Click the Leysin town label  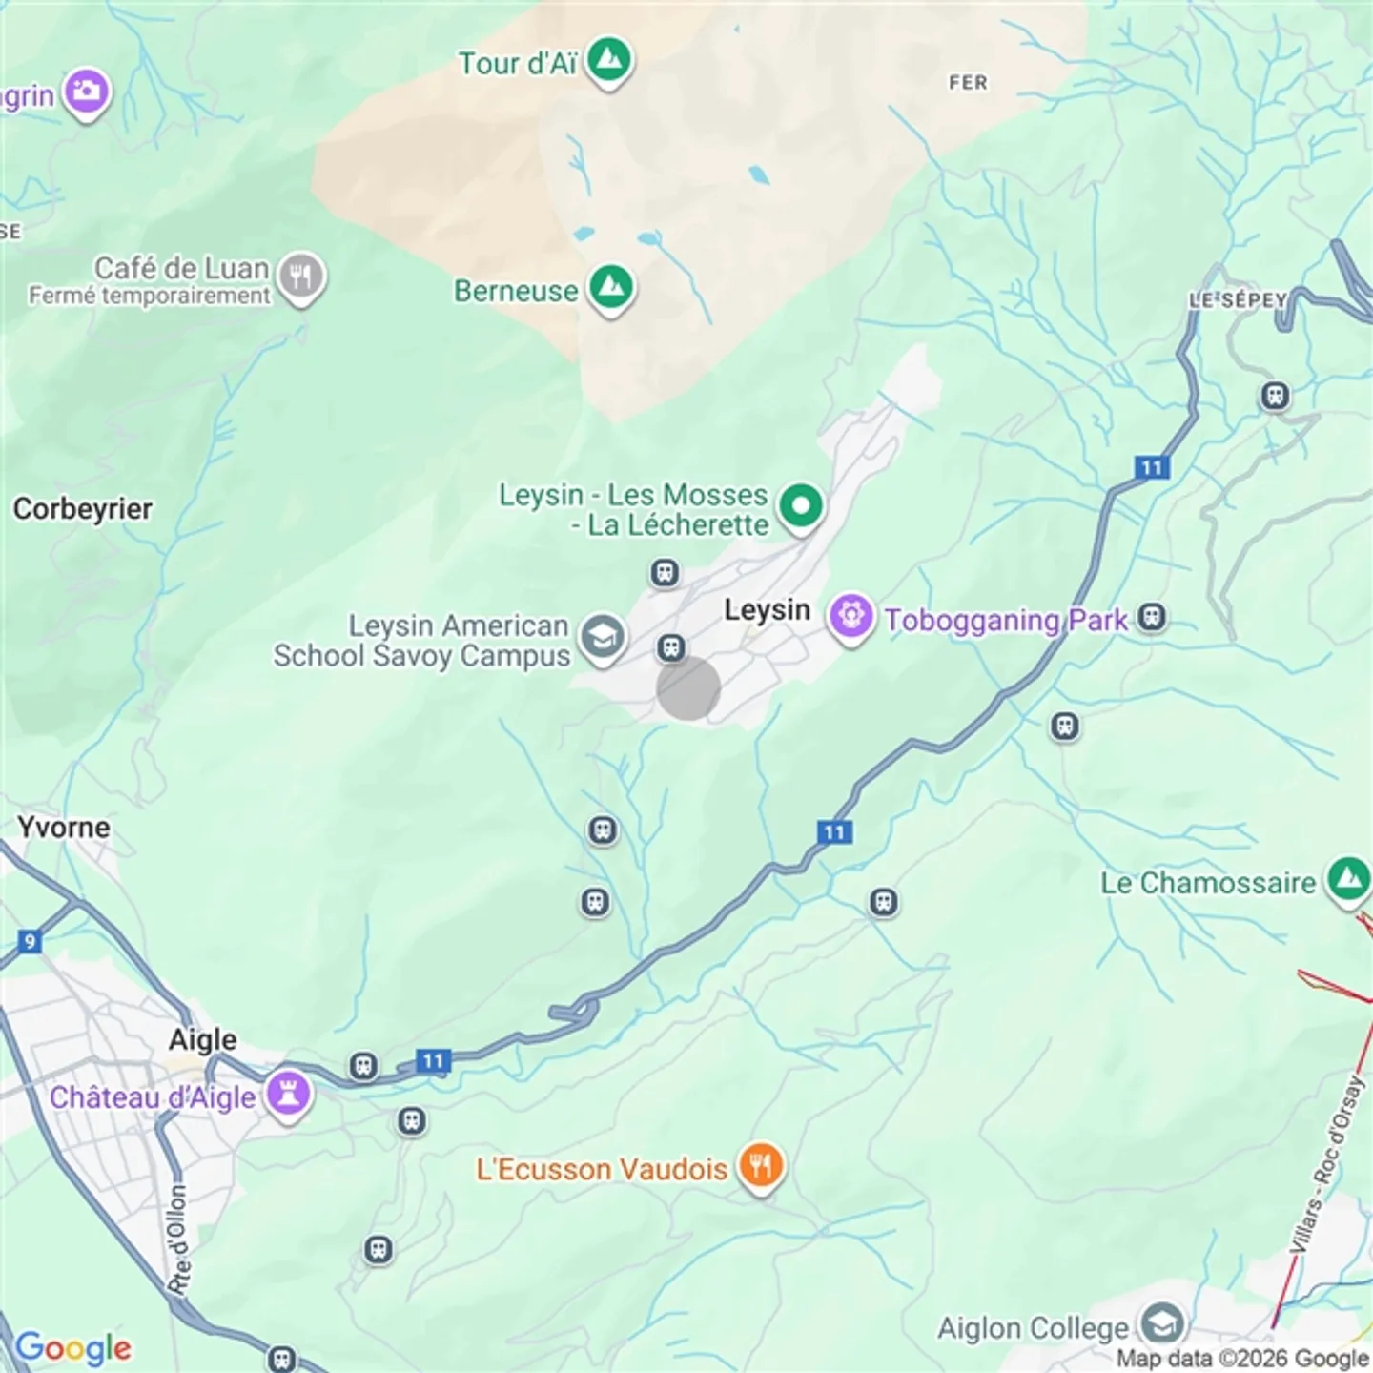pos(767,609)
